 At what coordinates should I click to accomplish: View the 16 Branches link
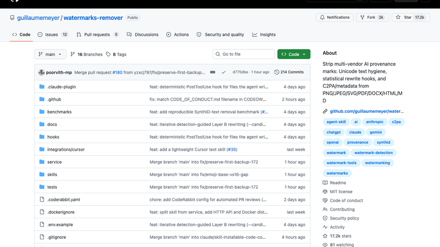tap(86, 54)
